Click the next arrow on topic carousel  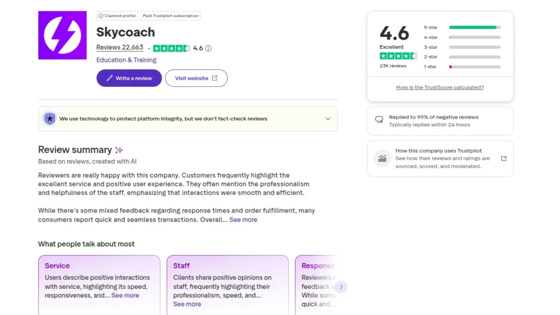click(x=341, y=287)
